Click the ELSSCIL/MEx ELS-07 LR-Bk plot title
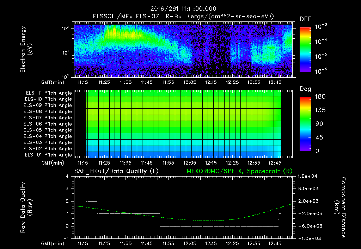The width and height of the screenshot is (361, 249). tap(183, 16)
